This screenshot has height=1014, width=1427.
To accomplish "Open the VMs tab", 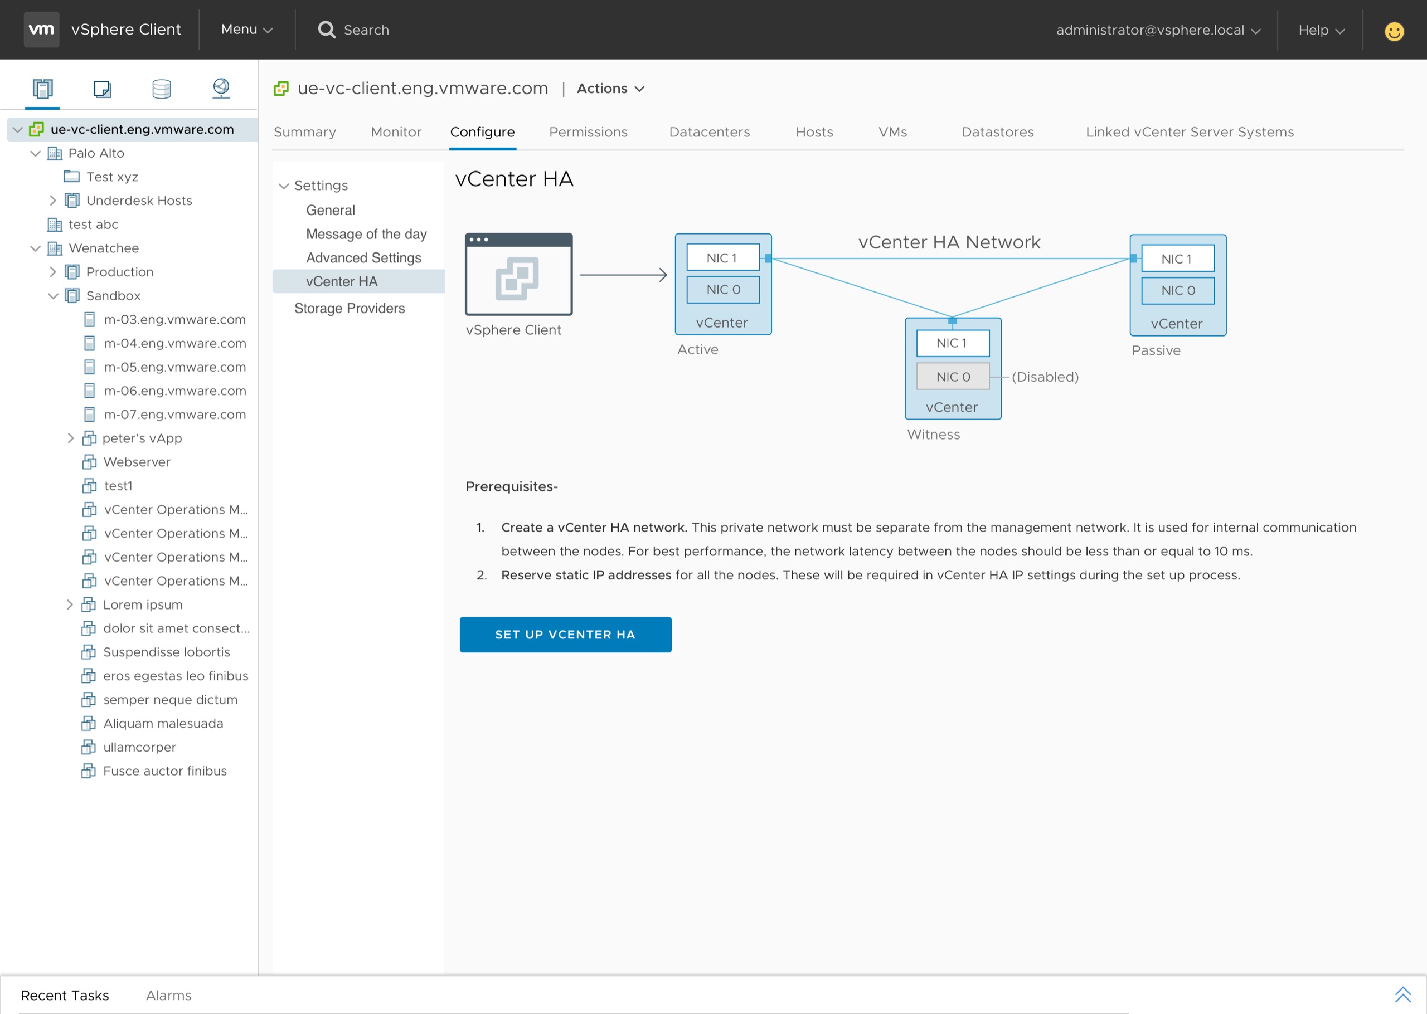I will (x=892, y=133).
